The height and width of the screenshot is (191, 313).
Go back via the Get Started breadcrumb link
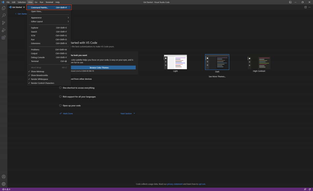[21, 14]
